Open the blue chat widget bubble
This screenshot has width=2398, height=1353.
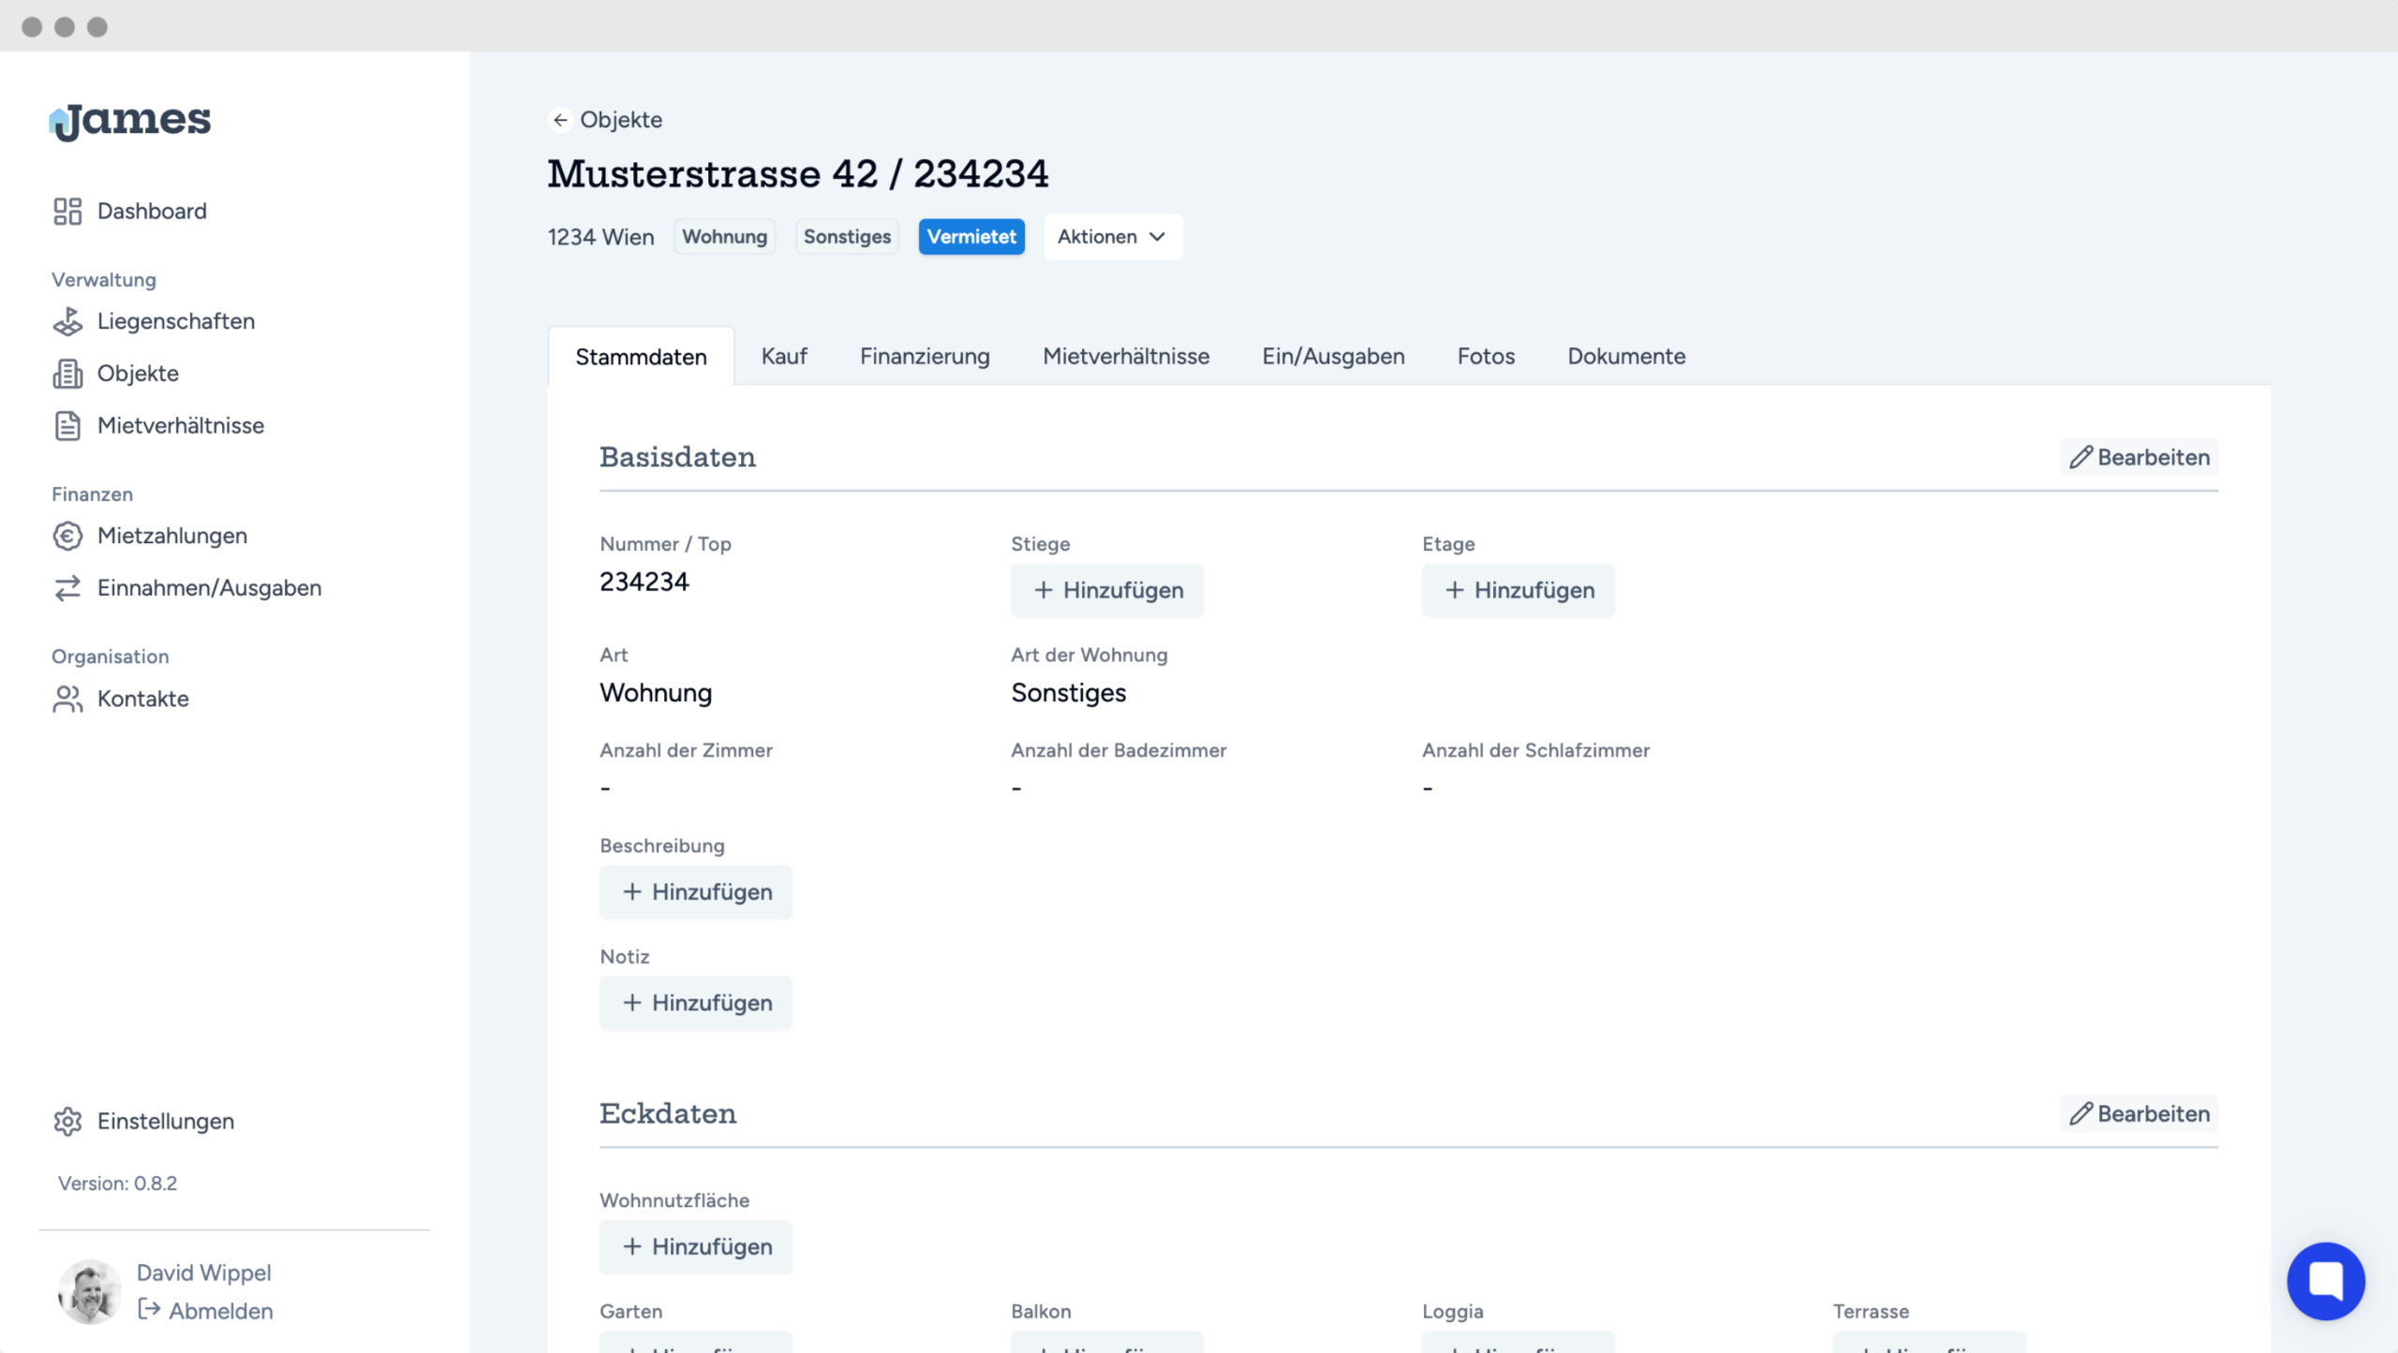(2325, 1280)
